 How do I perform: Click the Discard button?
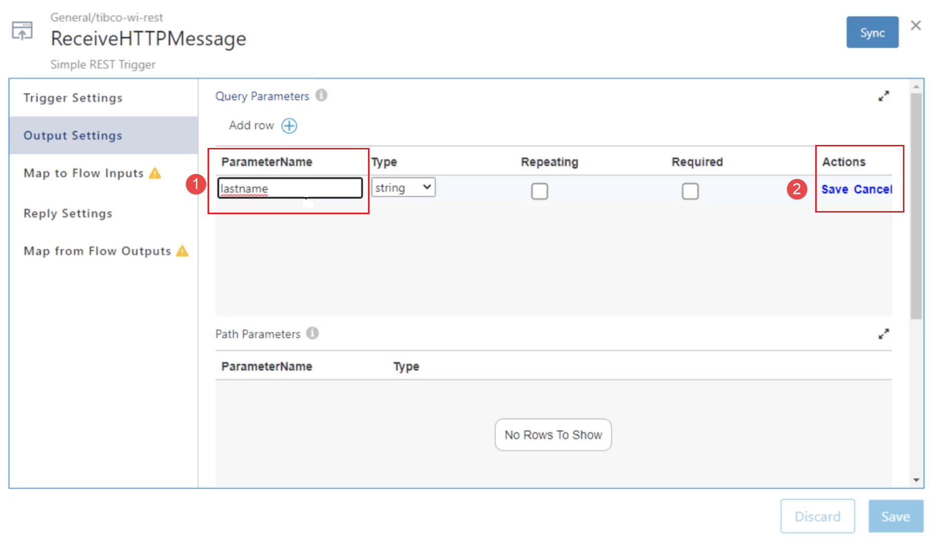pyautogui.click(x=817, y=516)
